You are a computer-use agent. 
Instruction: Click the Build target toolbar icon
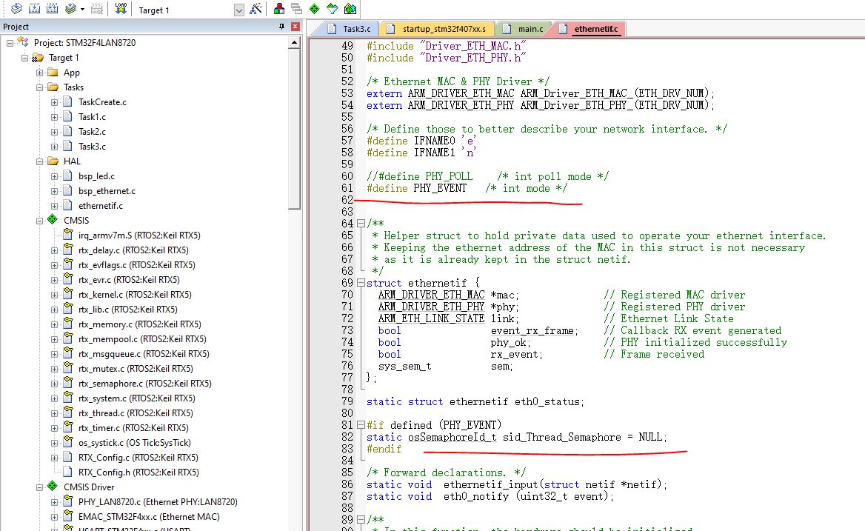[x=34, y=8]
